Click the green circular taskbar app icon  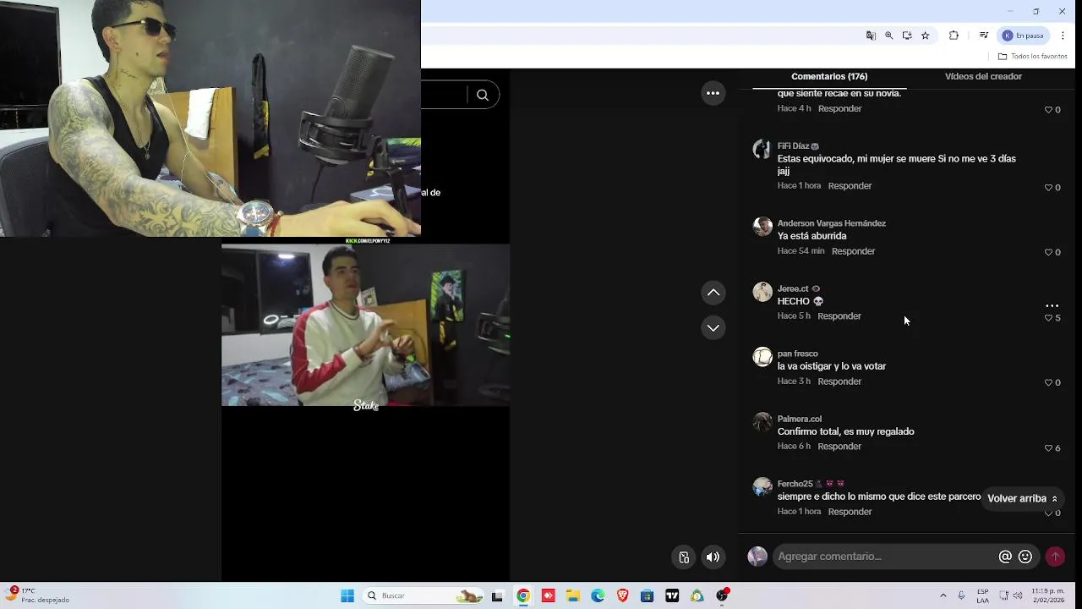pyautogui.click(x=697, y=595)
